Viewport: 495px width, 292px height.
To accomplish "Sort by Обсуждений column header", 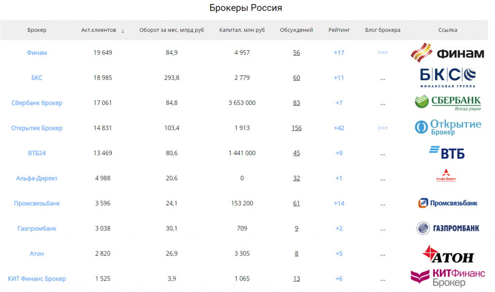I will coord(296,30).
